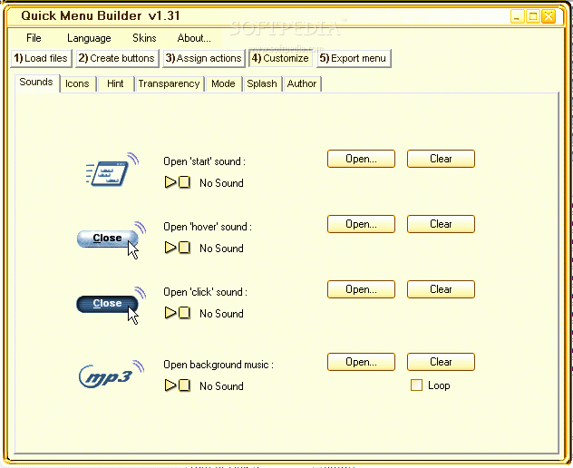573x468 pixels.
Task: Click the Open 'start' sound label
Action: click(x=204, y=161)
